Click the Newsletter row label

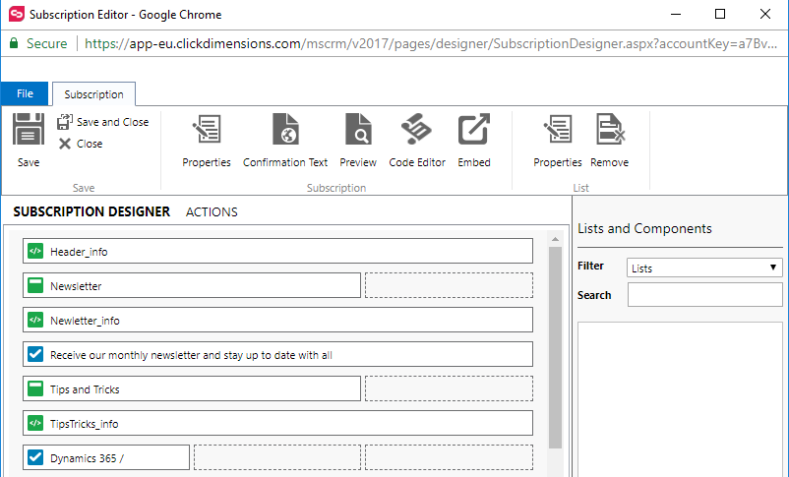[76, 286]
